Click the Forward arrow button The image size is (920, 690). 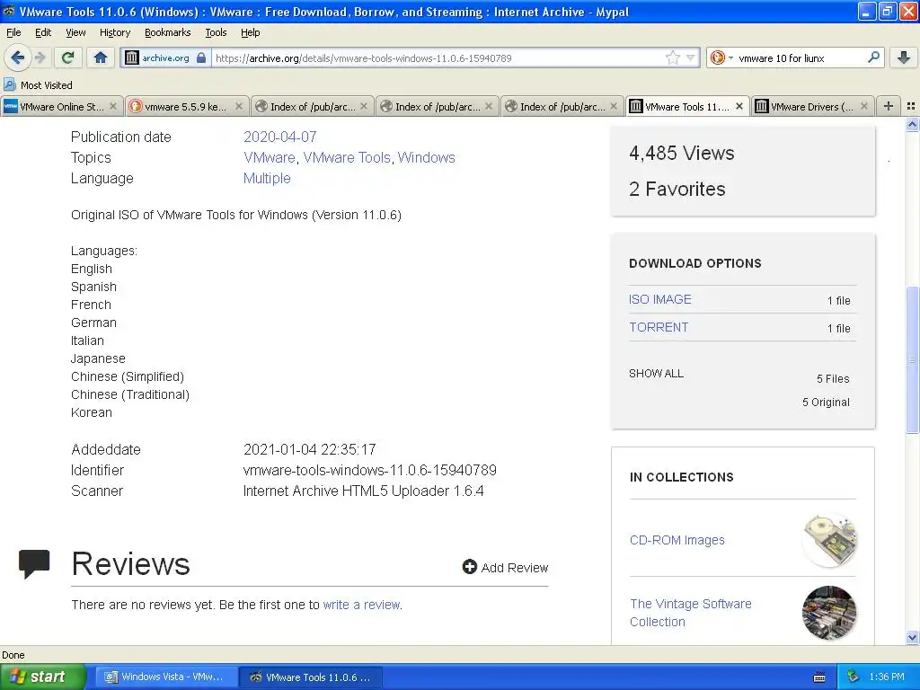pos(40,57)
